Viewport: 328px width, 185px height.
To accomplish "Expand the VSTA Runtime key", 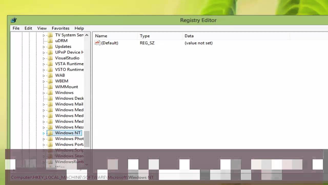I will (x=44, y=64).
